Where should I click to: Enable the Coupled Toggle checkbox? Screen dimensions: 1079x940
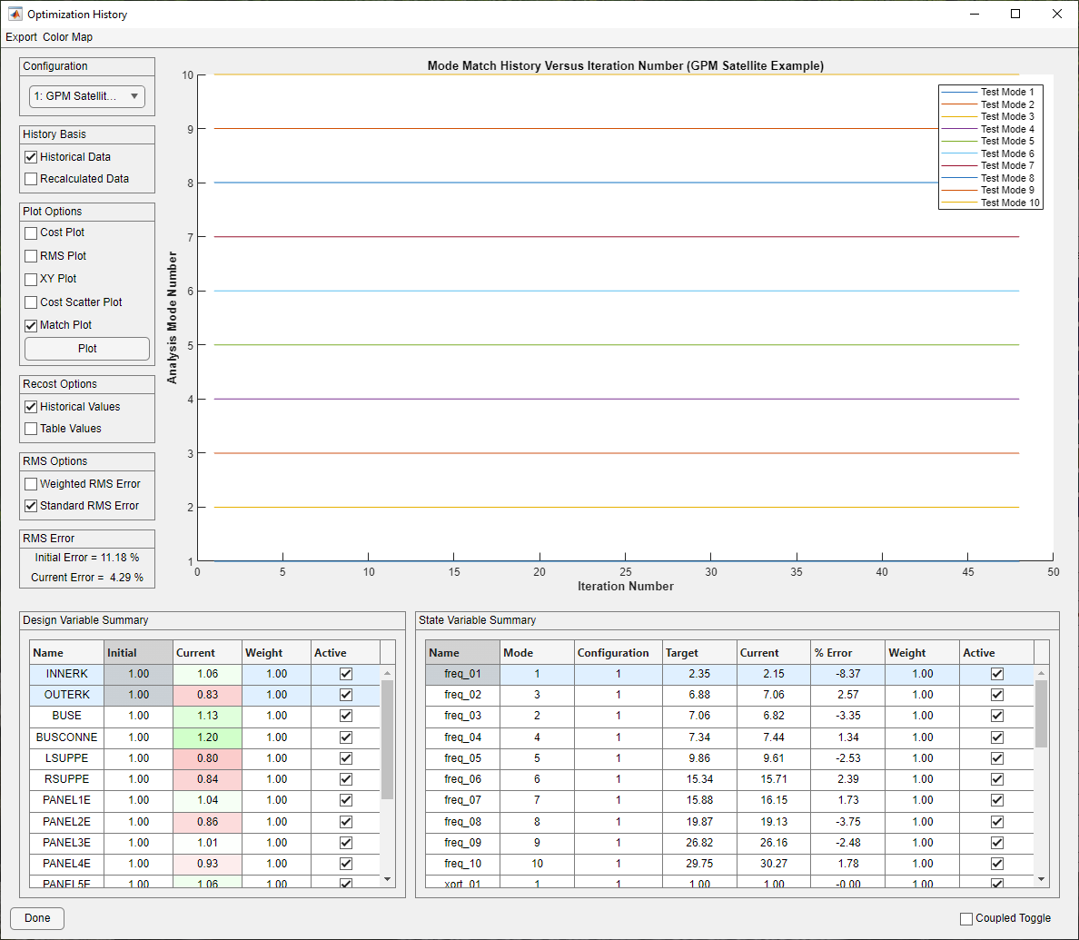[966, 919]
